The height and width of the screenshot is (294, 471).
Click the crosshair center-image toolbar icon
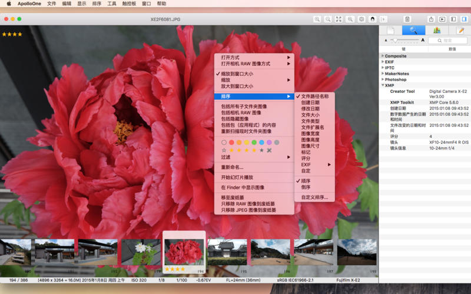361,19
